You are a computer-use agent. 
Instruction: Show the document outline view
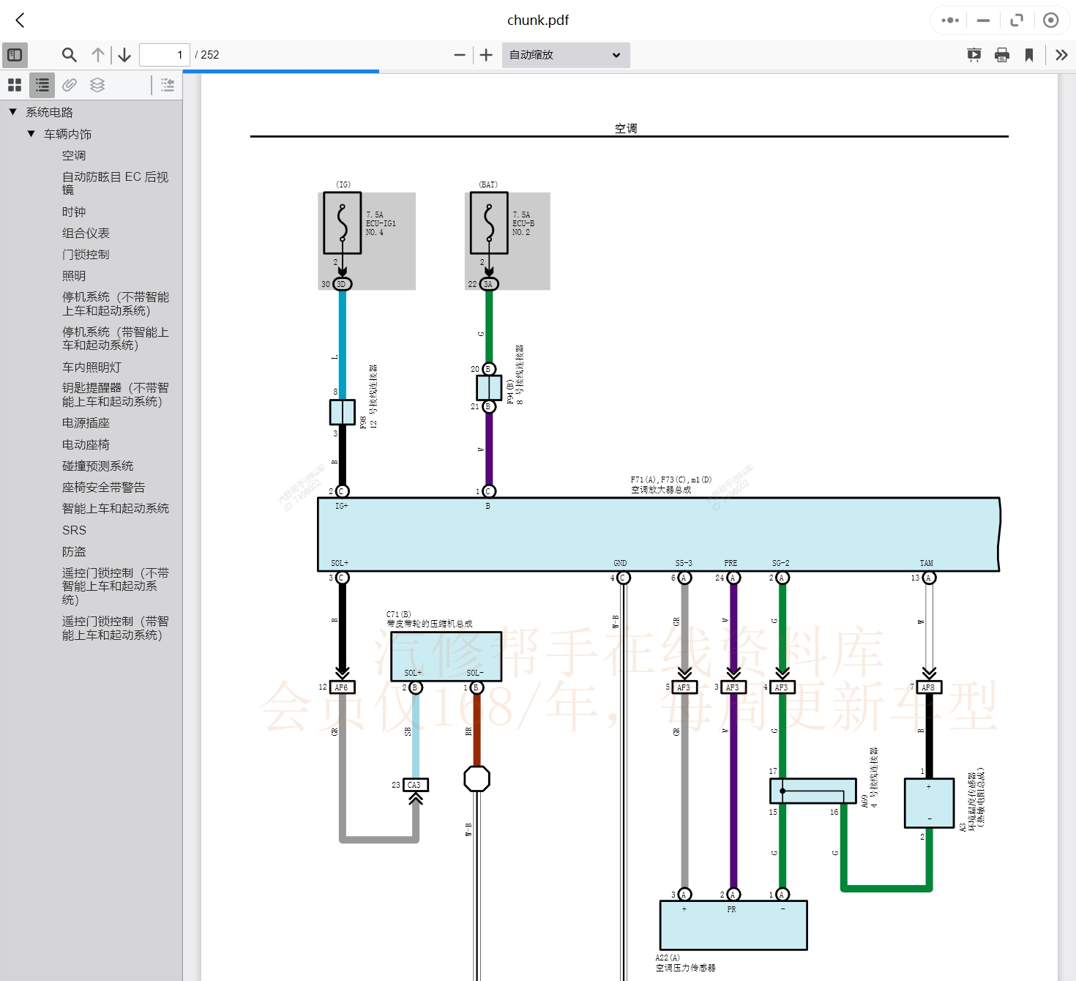tap(42, 85)
